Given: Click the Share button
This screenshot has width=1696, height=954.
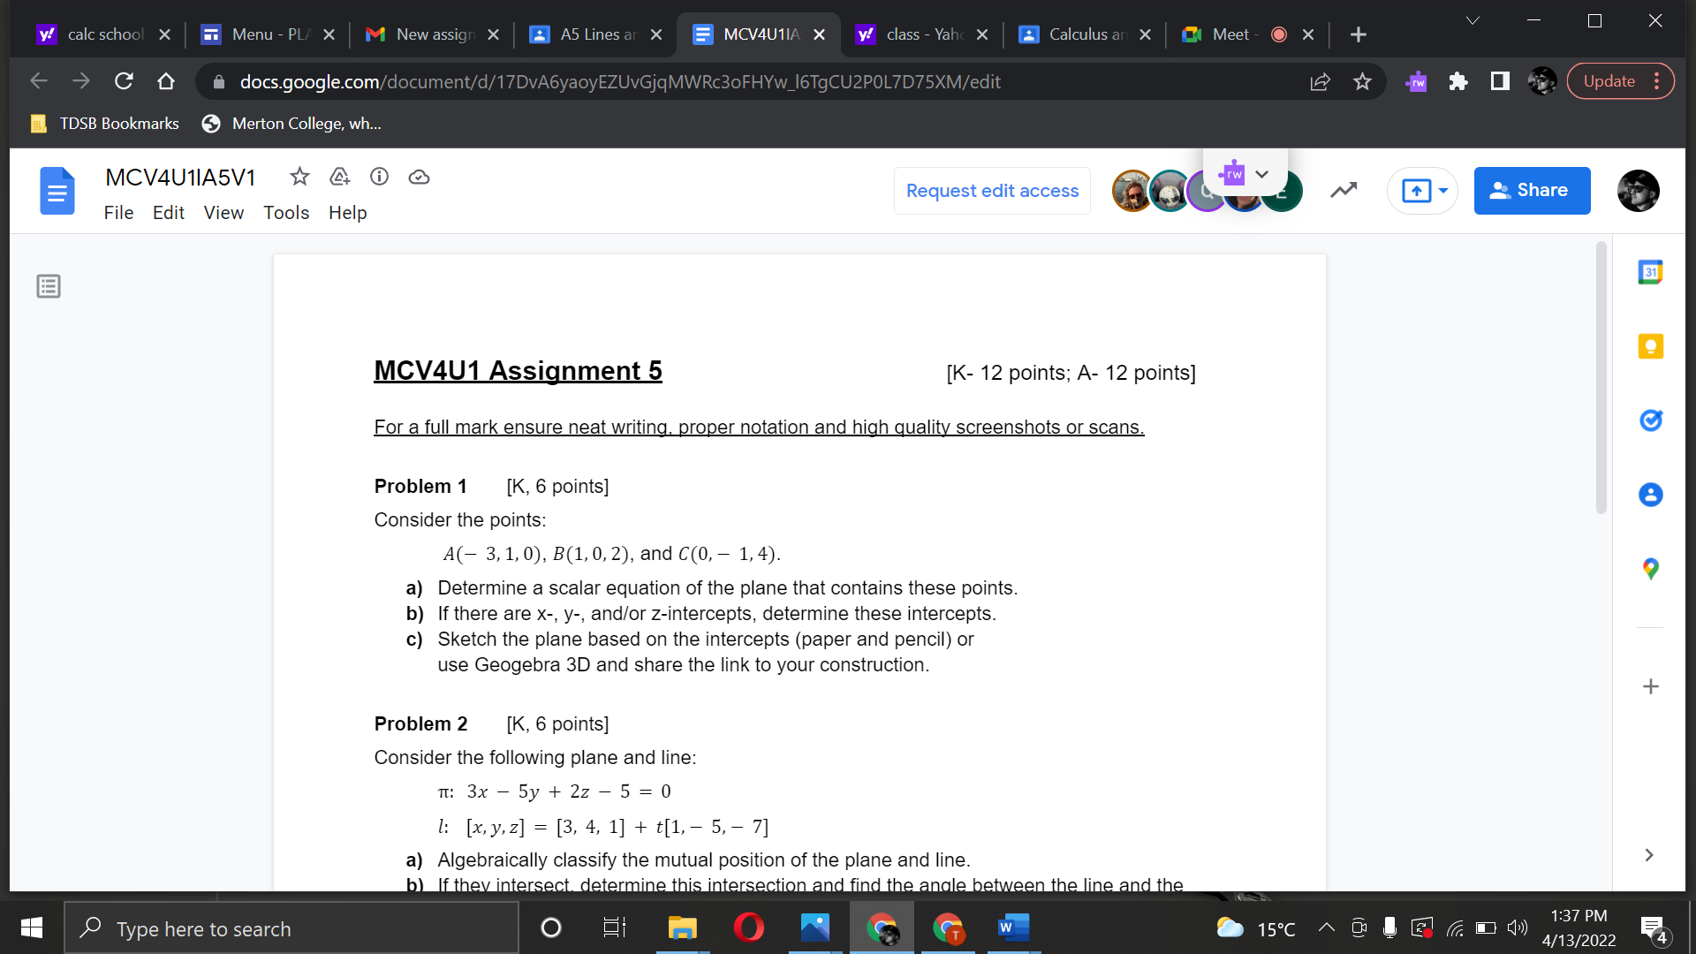Looking at the screenshot, I should click(1532, 190).
